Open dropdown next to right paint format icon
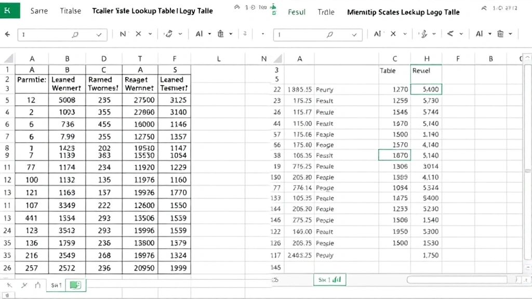Viewport: 532px width, 299px height. click(x=433, y=34)
